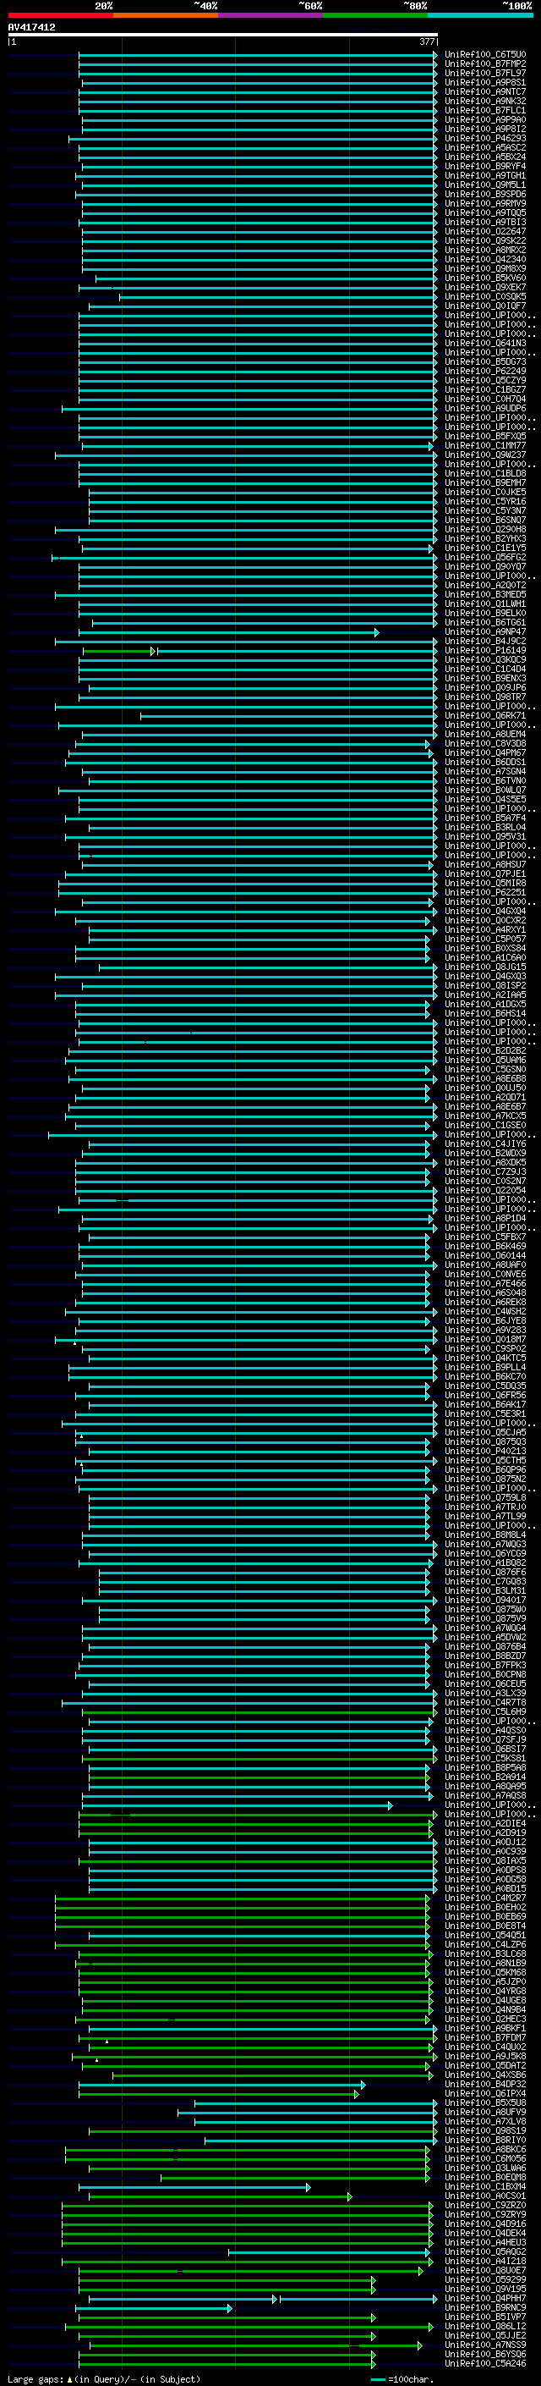Select hit label UniRef100_C1E1Y5
The height and width of the screenshot is (2386, 541).
(x=485, y=548)
